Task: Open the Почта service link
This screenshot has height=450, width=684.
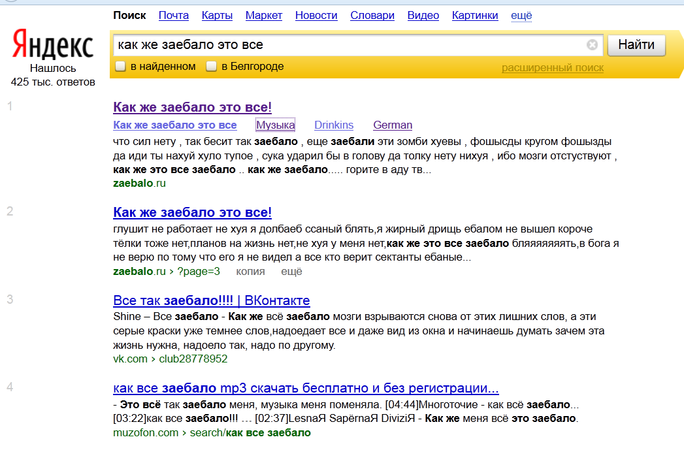Action: (x=174, y=15)
